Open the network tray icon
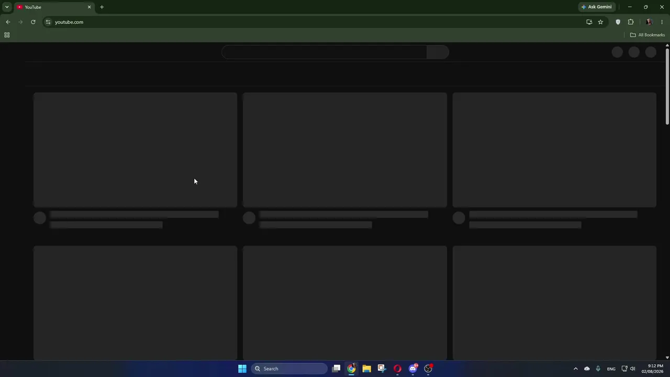This screenshot has height=377, width=670. click(x=624, y=369)
